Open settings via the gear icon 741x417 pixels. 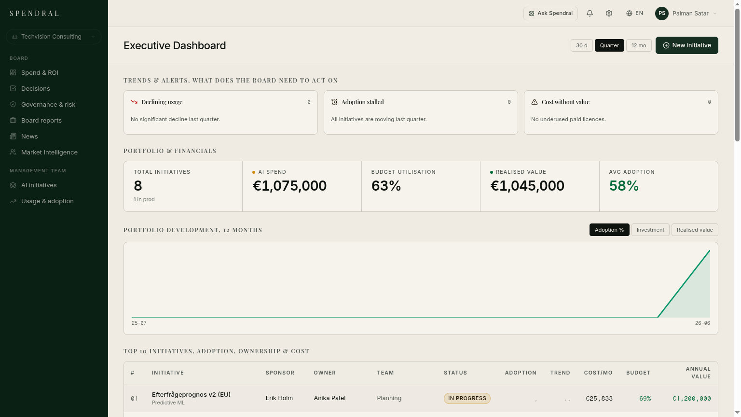pos(609,14)
